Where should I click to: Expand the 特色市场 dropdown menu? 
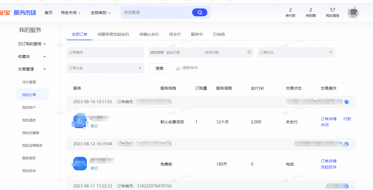[x=71, y=13]
